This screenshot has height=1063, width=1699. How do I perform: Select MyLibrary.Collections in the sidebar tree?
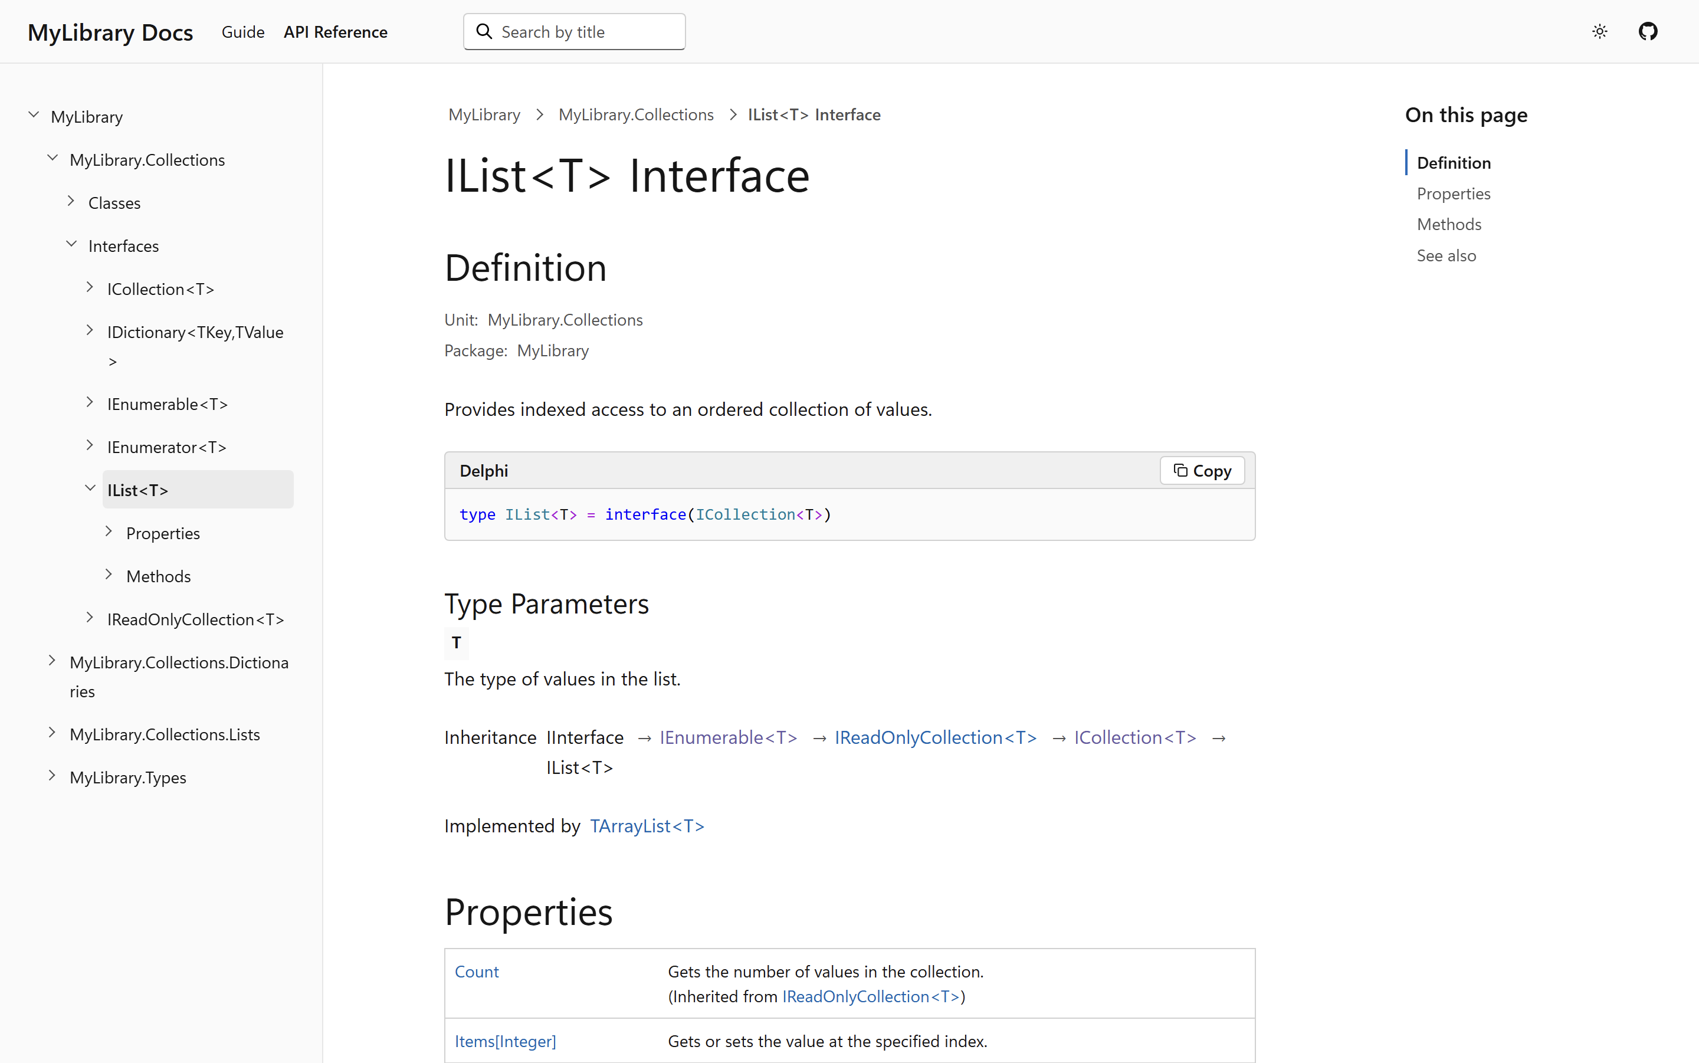(x=147, y=160)
